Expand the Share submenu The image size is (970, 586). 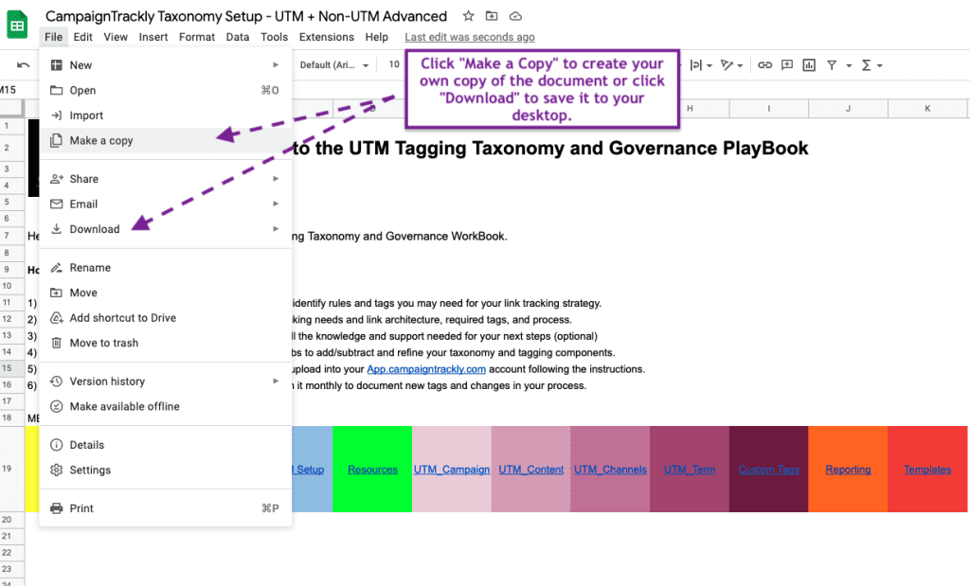(276, 179)
